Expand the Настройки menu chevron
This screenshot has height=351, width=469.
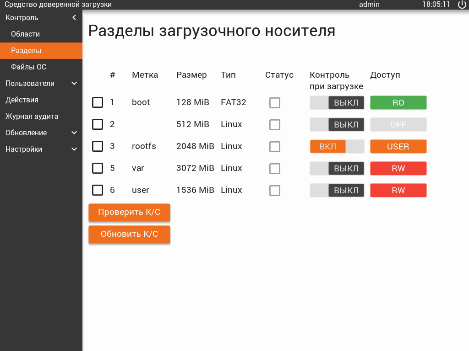pyautogui.click(x=74, y=149)
